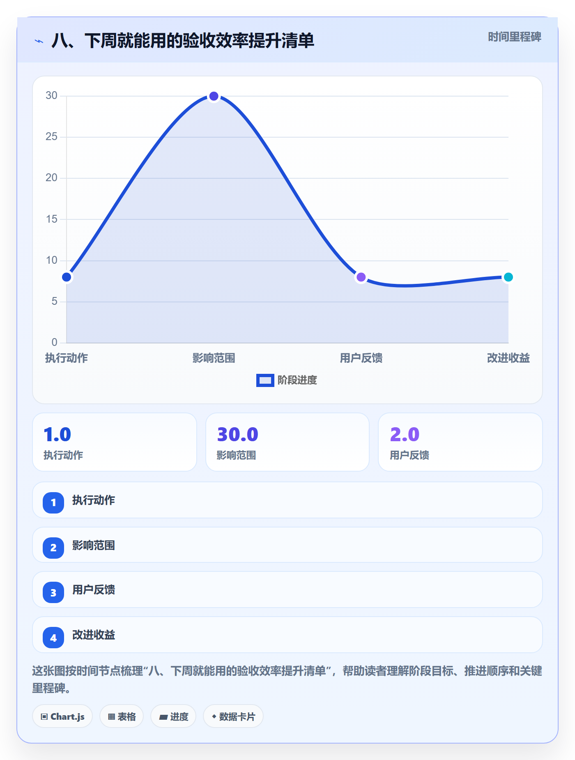The image size is (575, 760).
Task: Click the 影响范围 x-axis label
Action: 214,358
